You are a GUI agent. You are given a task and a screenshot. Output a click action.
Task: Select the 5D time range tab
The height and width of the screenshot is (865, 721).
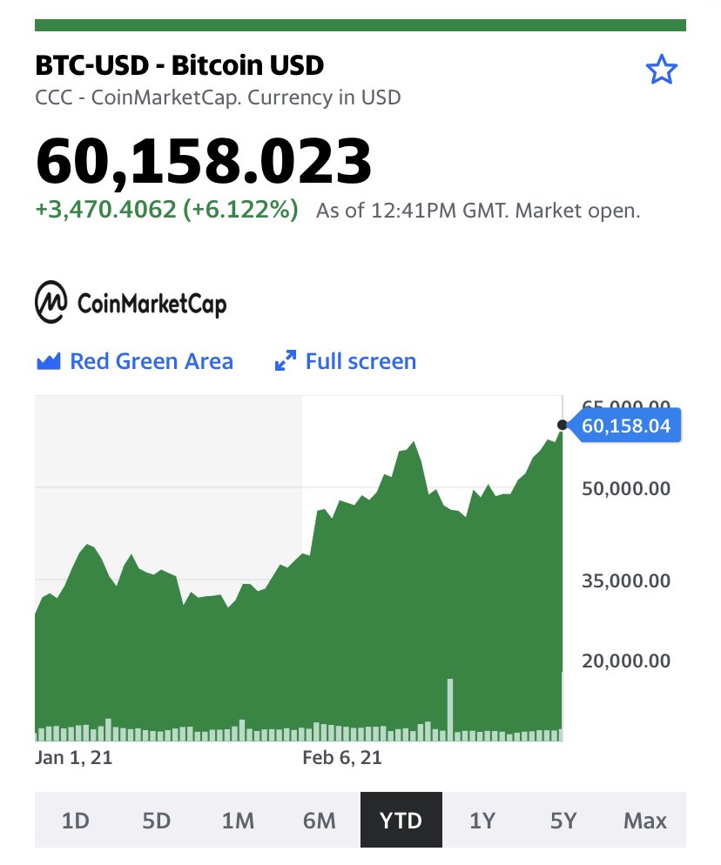coord(157,820)
